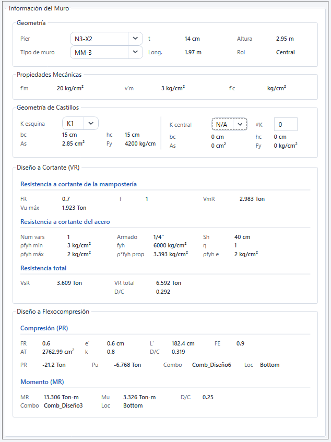The width and height of the screenshot is (331, 442).
Task: Click the #K number input field
Action: point(285,124)
